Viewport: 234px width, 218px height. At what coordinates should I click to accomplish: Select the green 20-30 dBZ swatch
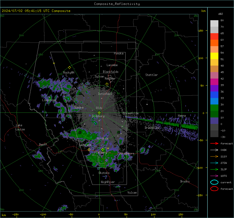[214, 108]
